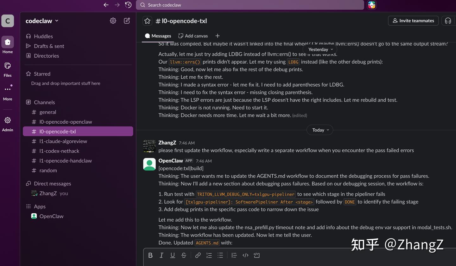Insert a link in the composer
456x266 pixels.
(x=198, y=255)
